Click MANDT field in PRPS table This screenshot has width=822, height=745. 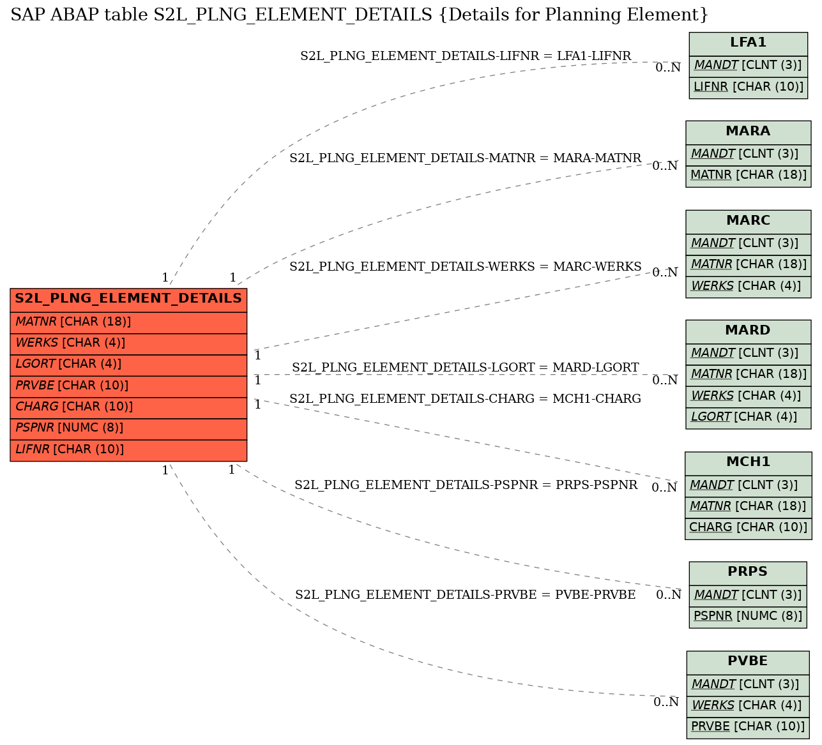[x=748, y=595]
